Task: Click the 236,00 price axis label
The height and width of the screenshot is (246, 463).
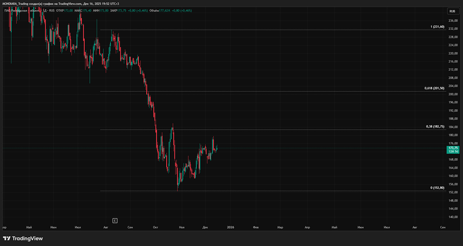Action: (453, 21)
